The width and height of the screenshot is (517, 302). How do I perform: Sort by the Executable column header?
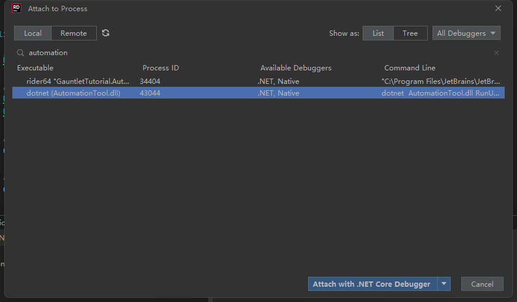[35, 68]
